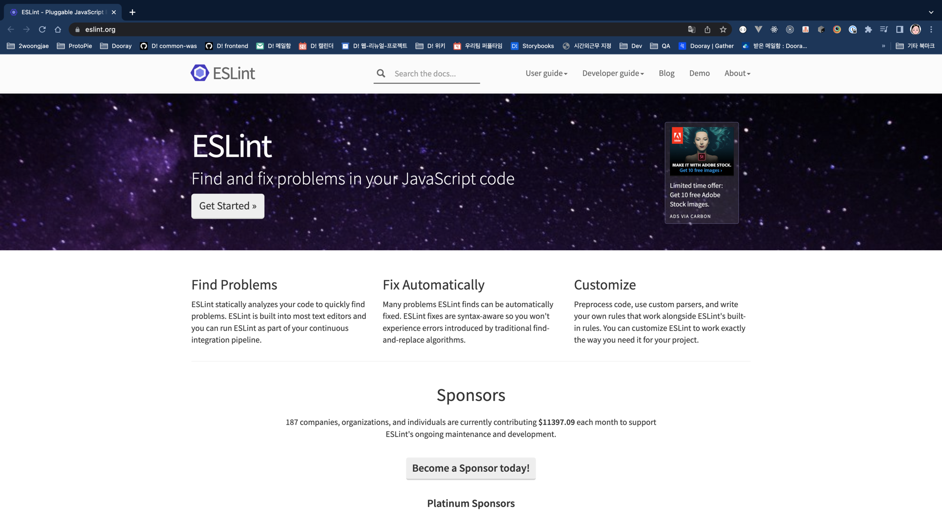Viewport: 942px width, 529px height.
Task: Click the home icon in toolbar
Action: click(x=58, y=29)
